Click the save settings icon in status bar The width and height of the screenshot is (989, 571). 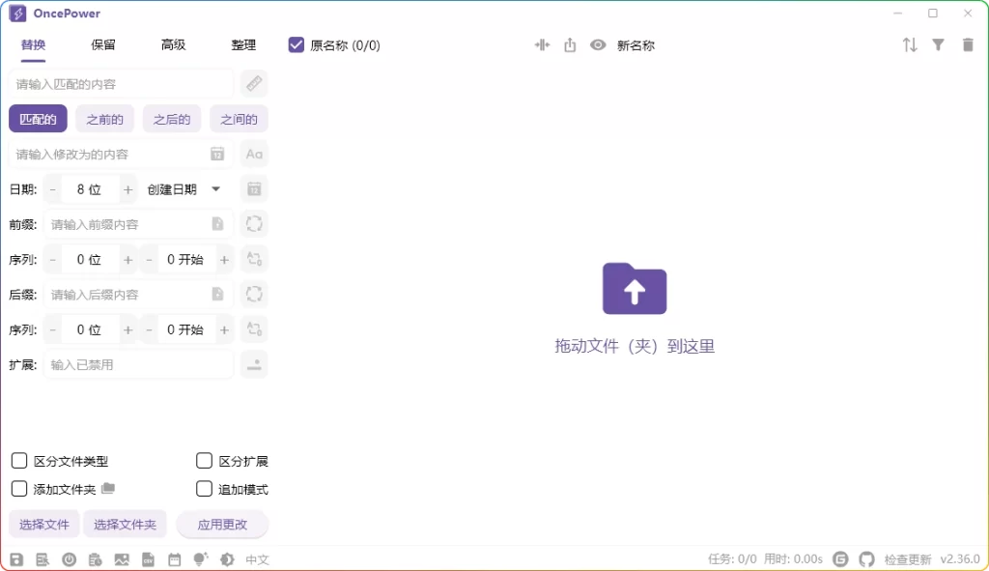point(16,558)
